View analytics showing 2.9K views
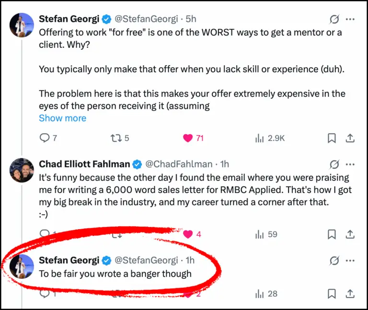The width and height of the screenshot is (368, 310). (x=260, y=138)
